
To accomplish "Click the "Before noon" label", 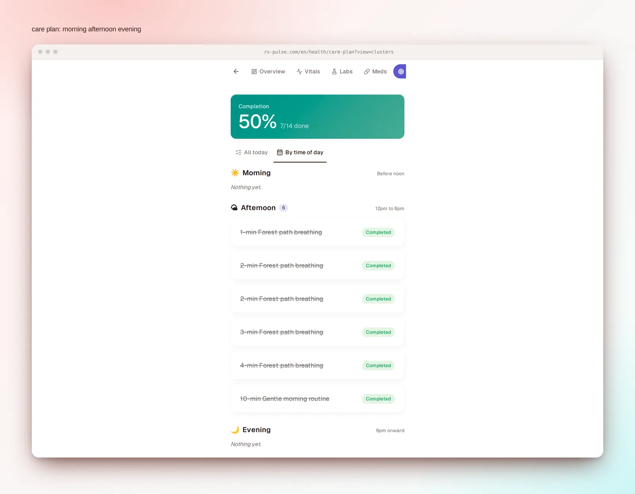I will point(391,174).
